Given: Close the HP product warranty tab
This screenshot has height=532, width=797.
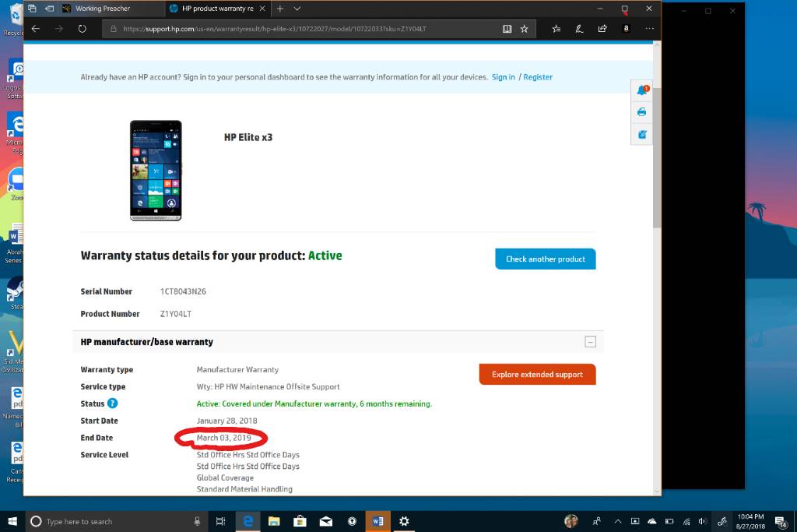Looking at the screenshot, I should click(x=262, y=8).
